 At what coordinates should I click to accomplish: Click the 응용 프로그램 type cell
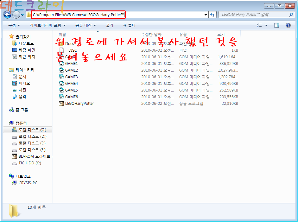tap(191, 103)
